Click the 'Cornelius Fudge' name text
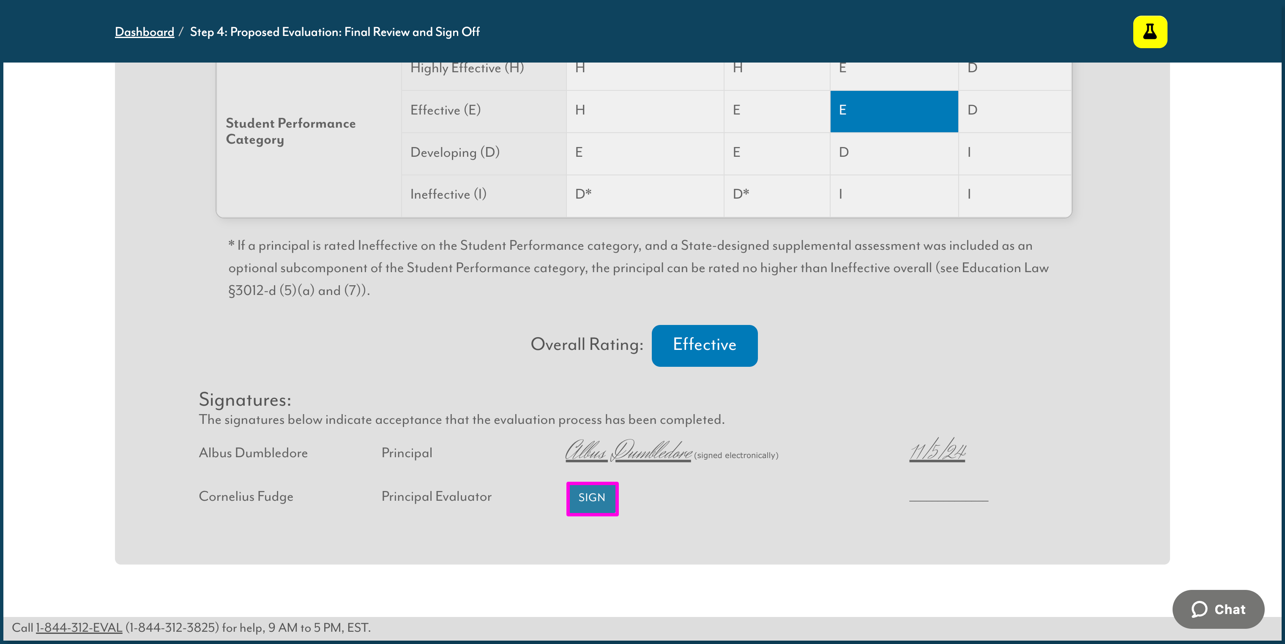Image resolution: width=1285 pixels, height=644 pixels. tap(246, 497)
